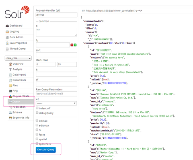The image size is (193, 160).
Task: Click the manufacturedate_dt value
Action: click(x=128, y=131)
